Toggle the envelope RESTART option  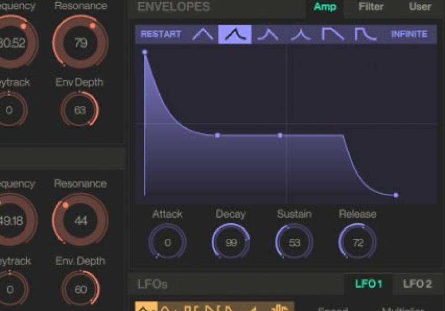[x=161, y=34]
